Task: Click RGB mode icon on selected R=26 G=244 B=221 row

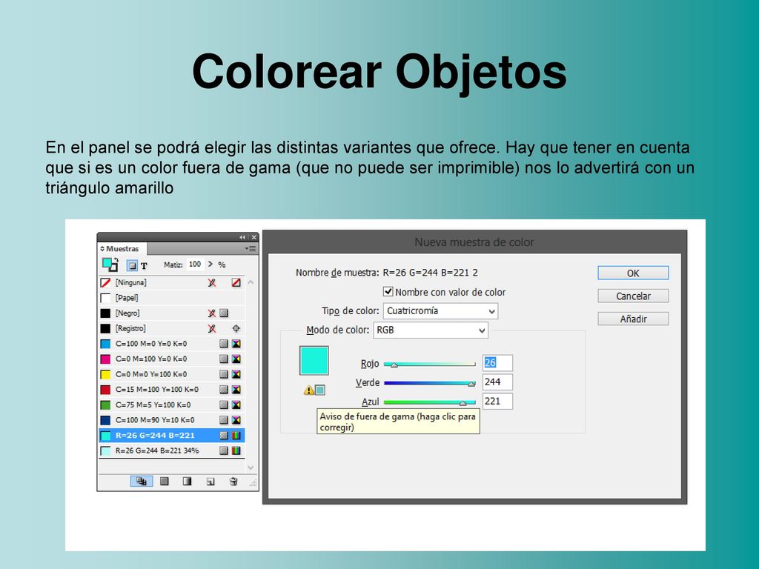Action: pos(236,436)
